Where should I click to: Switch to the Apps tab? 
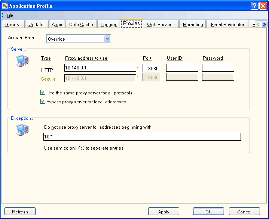[57, 25]
